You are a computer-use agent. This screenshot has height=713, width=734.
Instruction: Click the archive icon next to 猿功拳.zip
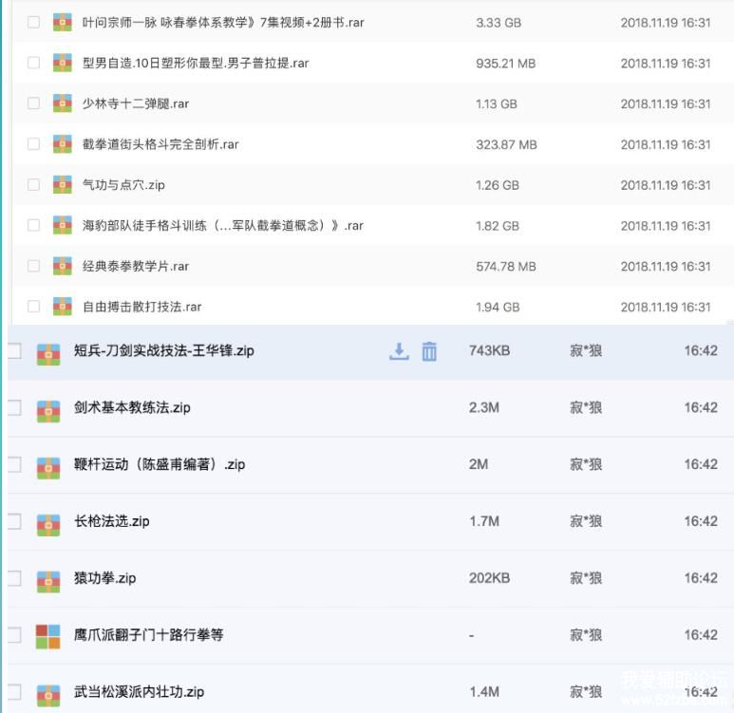click(47, 578)
